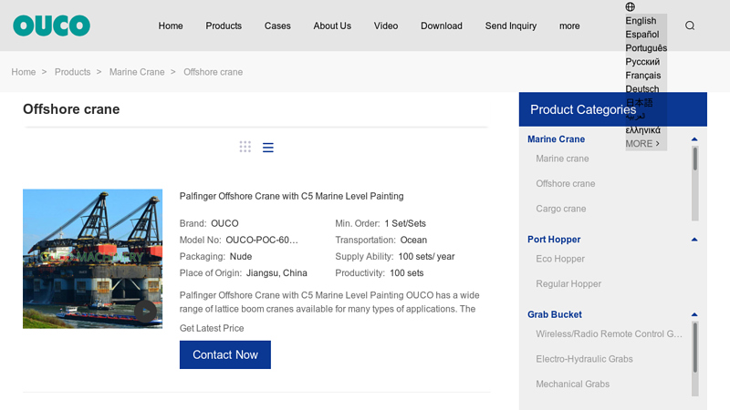Click the Product Categories header
The height and width of the screenshot is (410, 730).
[x=612, y=109]
